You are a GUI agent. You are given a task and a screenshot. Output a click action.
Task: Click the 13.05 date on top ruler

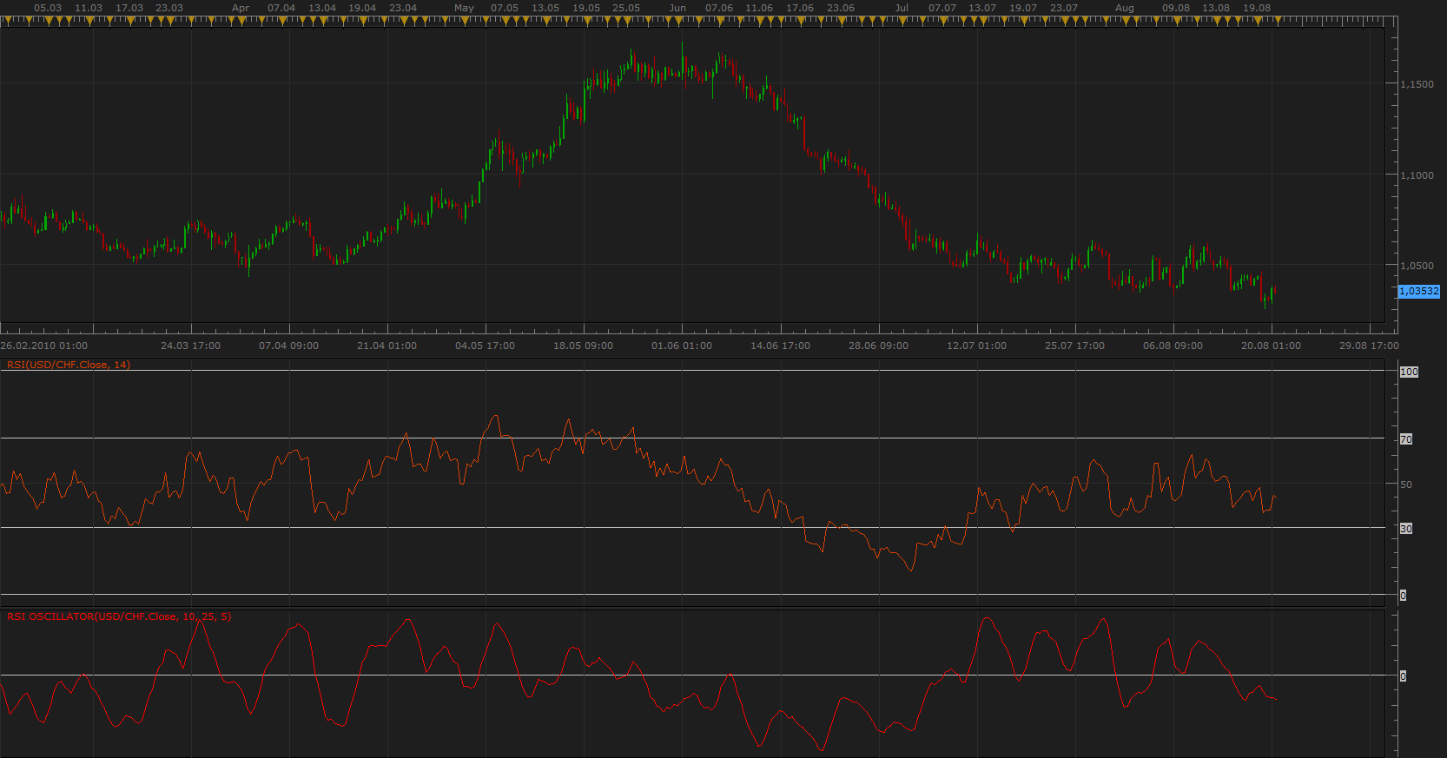point(545,8)
